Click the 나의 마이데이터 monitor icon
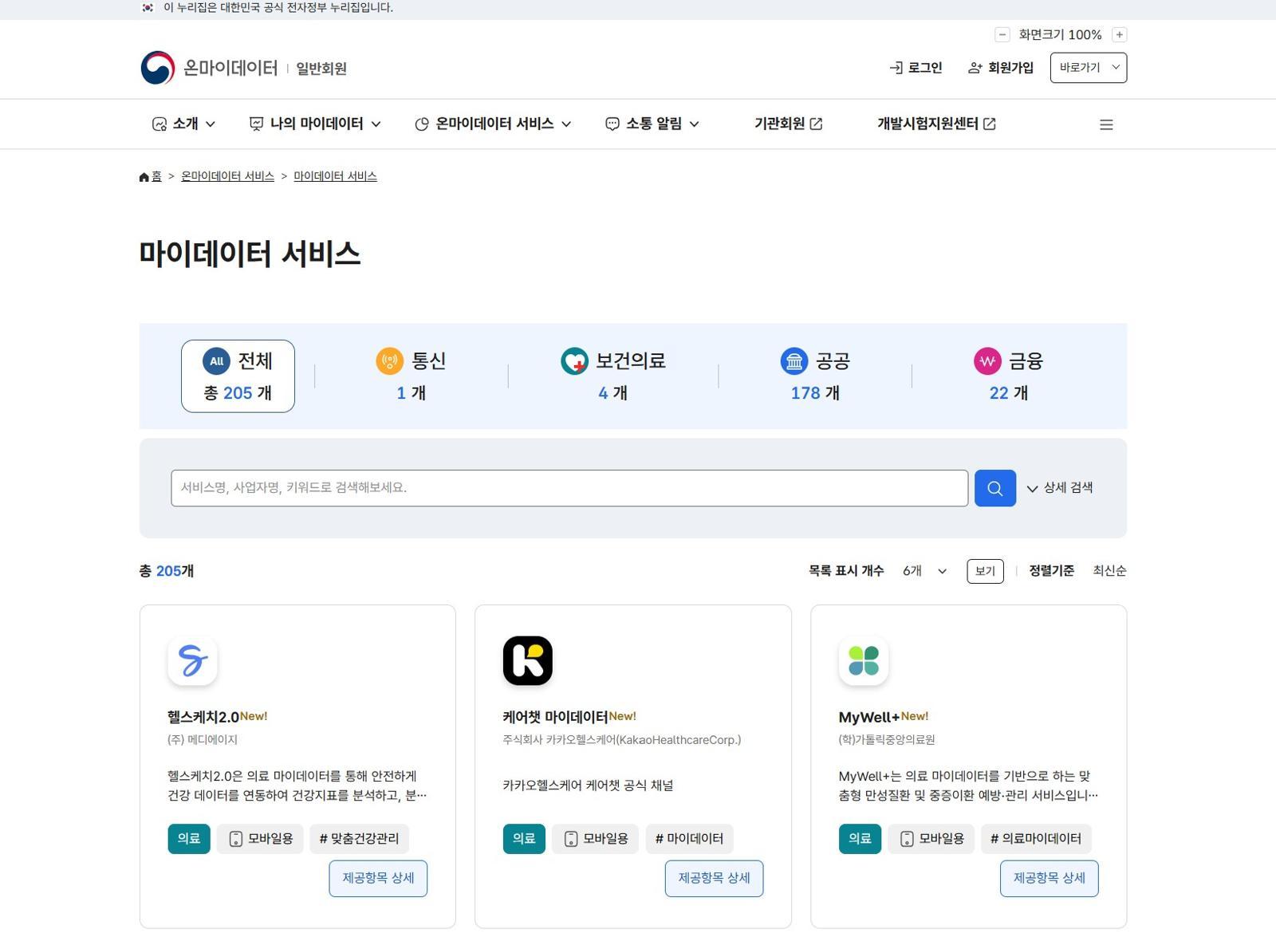Viewport: 1276px width, 941px height. tap(256, 124)
